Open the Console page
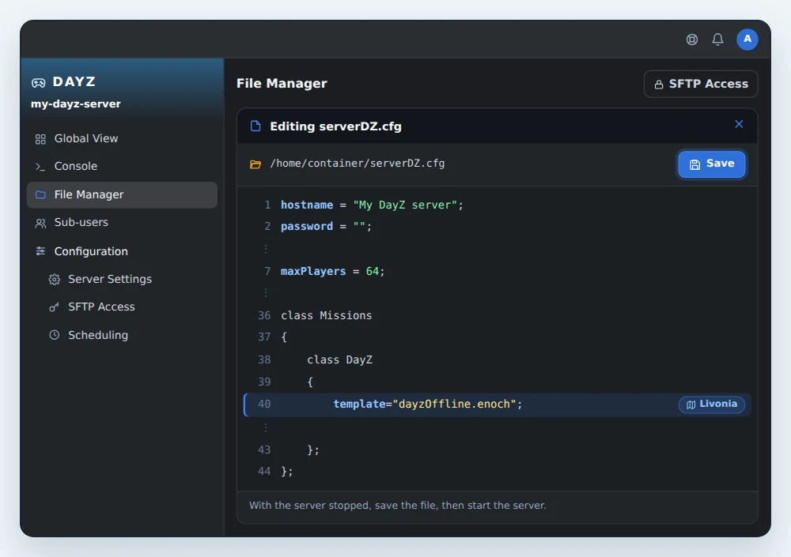This screenshot has height=557, width=791. click(x=122, y=167)
